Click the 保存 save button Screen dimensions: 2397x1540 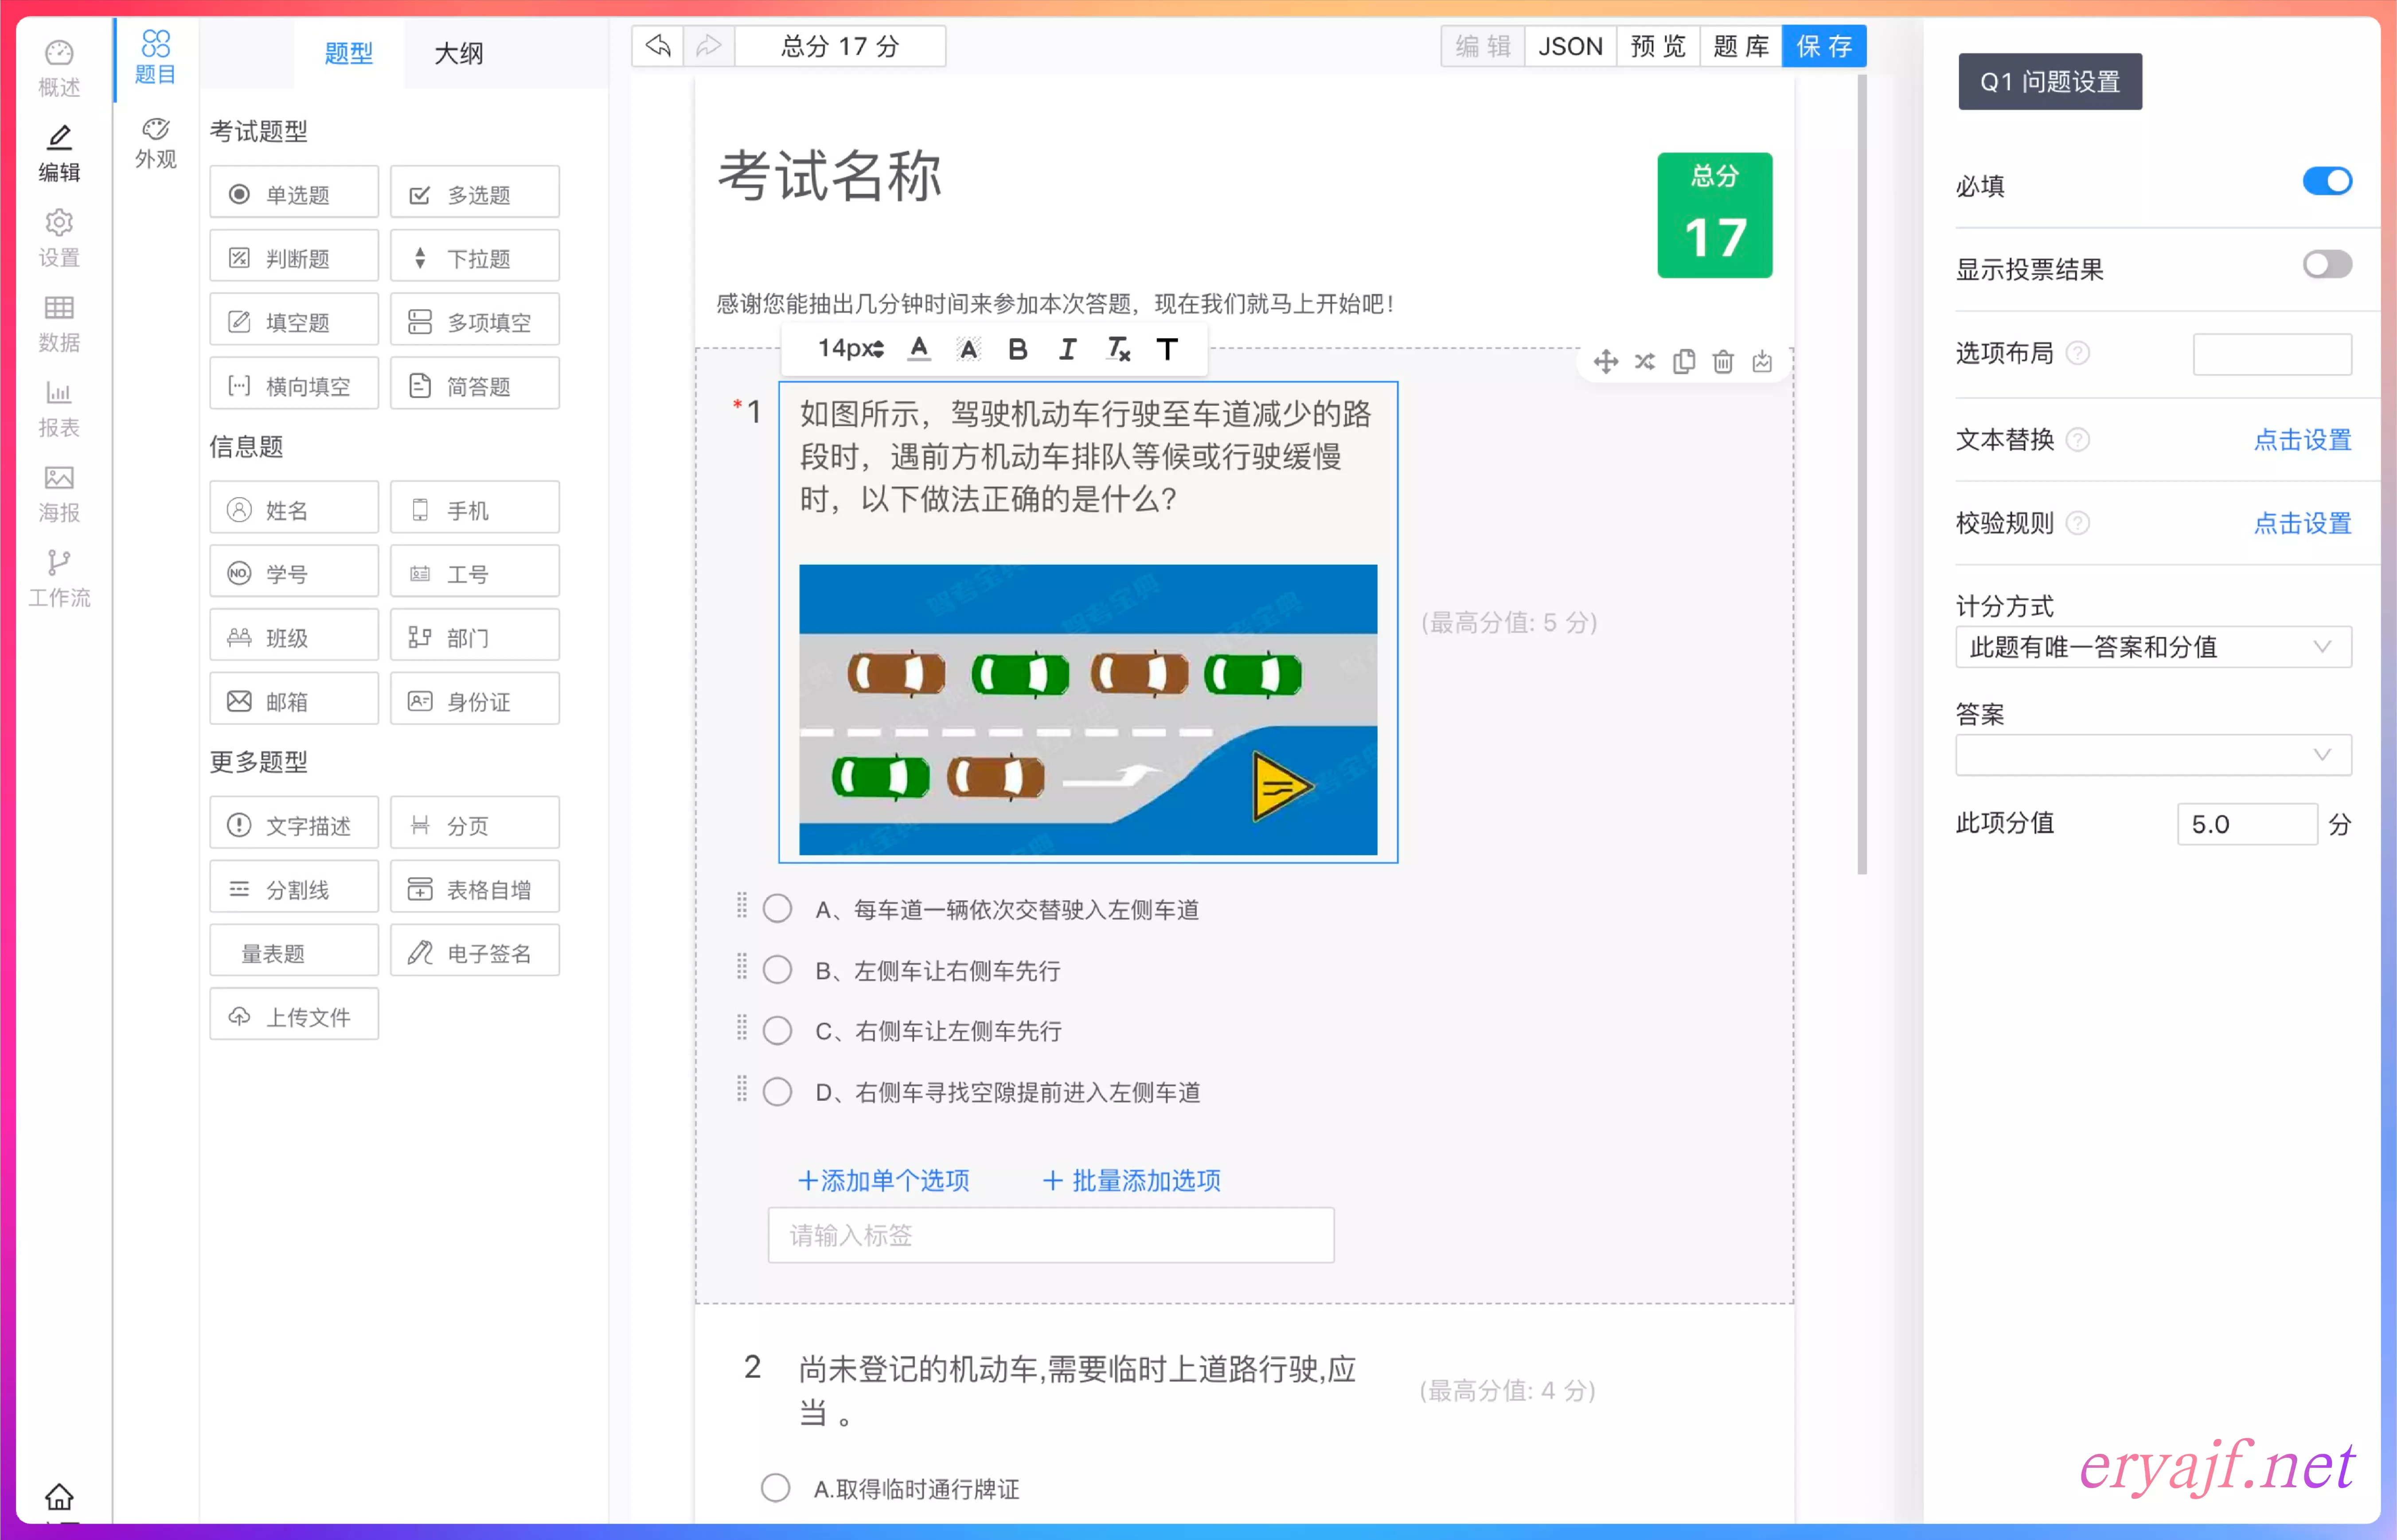pyautogui.click(x=1824, y=46)
